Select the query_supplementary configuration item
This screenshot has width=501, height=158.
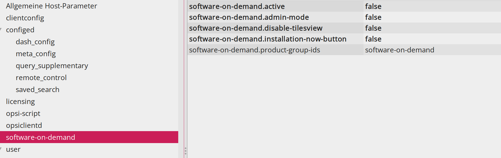tap(52, 65)
